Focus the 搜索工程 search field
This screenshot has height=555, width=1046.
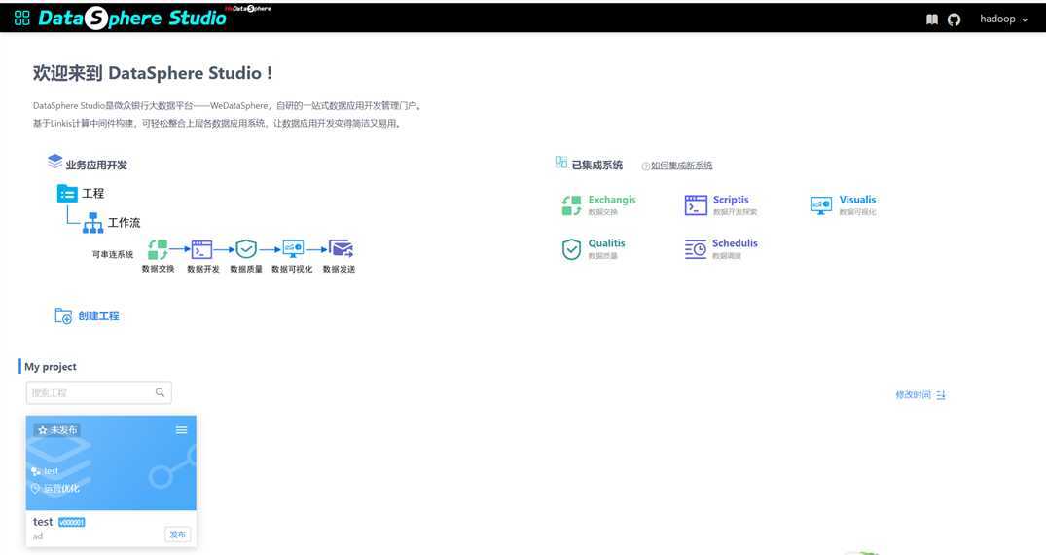[98, 392]
